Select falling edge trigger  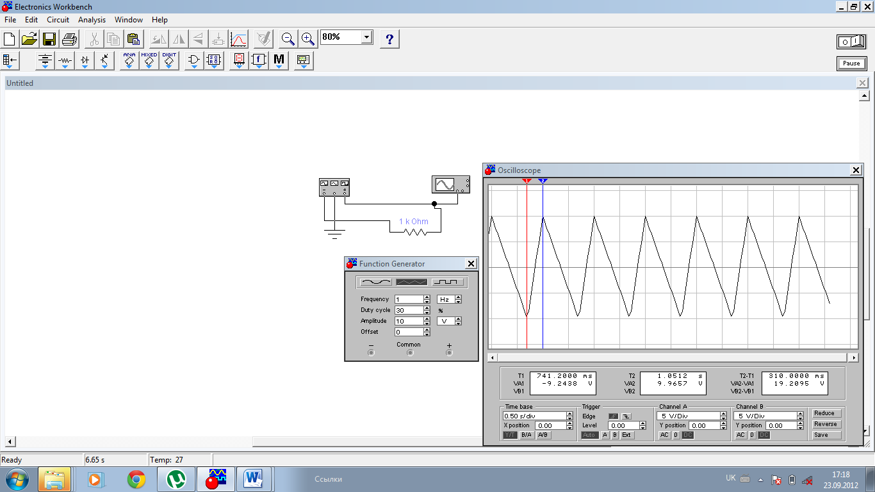[x=626, y=416]
